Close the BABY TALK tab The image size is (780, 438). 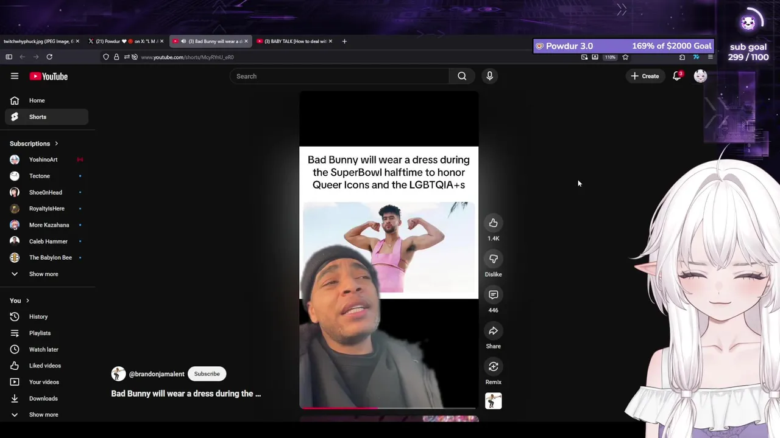click(x=331, y=41)
